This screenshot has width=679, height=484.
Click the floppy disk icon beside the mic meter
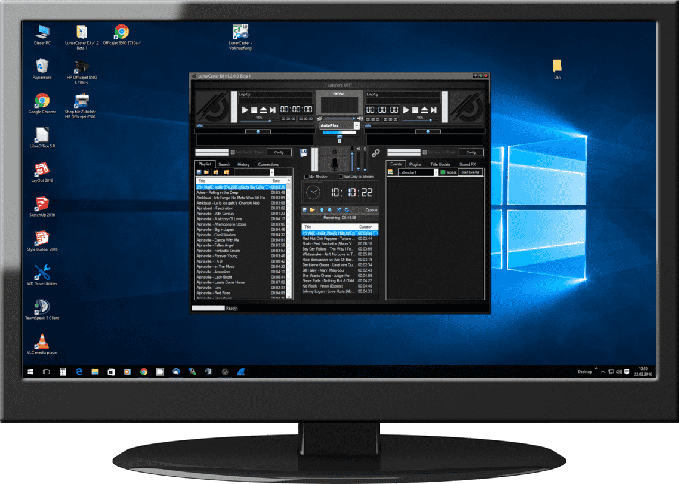coord(304,153)
